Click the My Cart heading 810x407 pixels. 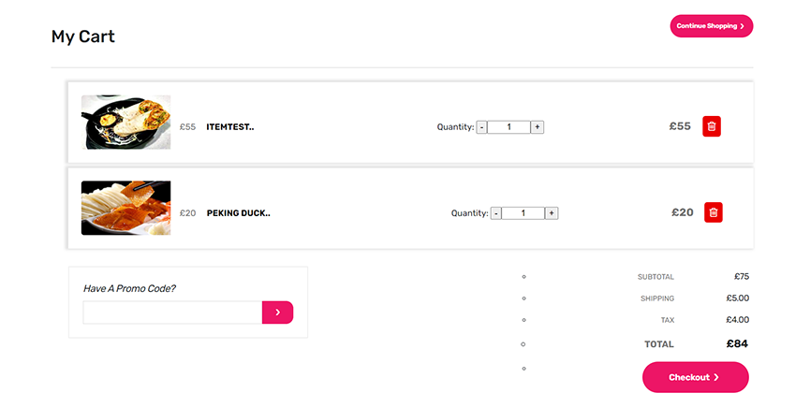[82, 36]
